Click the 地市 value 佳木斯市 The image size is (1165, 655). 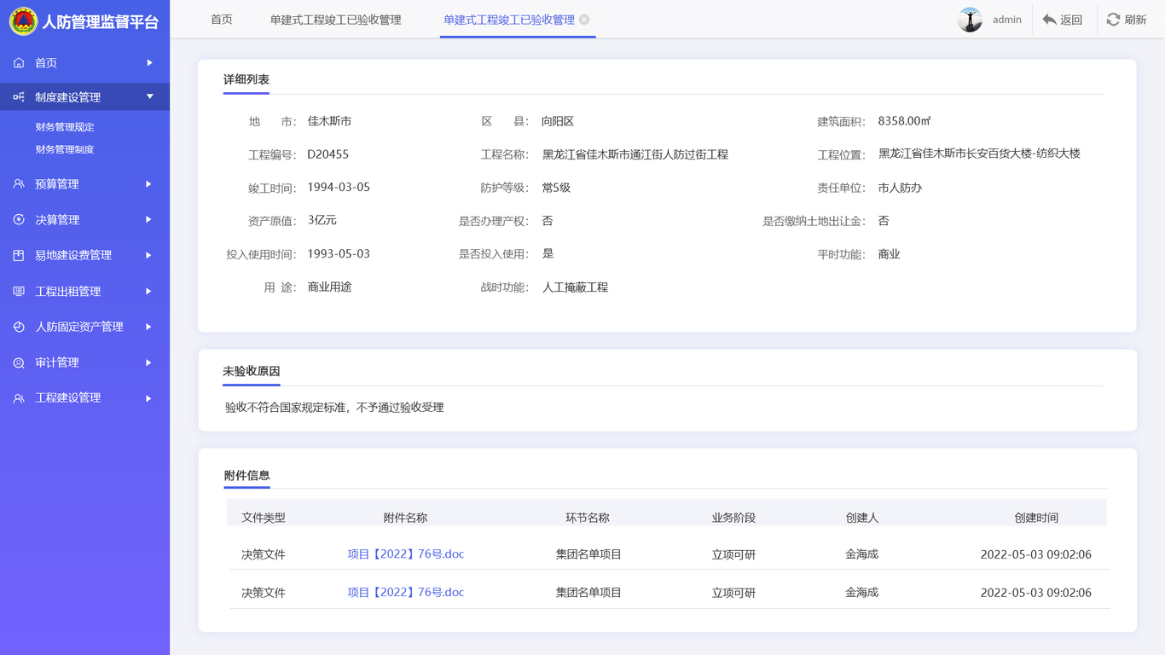pyautogui.click(x=330, y=121)
